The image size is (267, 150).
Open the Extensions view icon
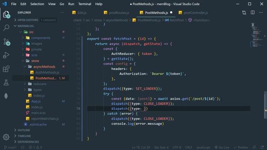click(6, 69)
